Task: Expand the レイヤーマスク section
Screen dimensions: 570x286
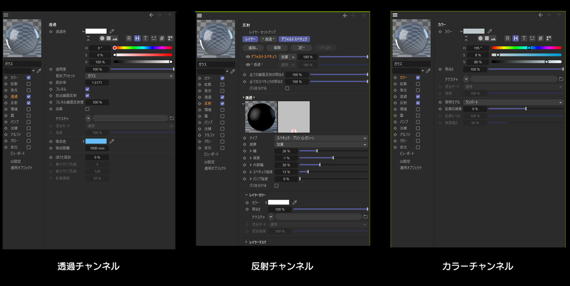Action: (246, 242)
